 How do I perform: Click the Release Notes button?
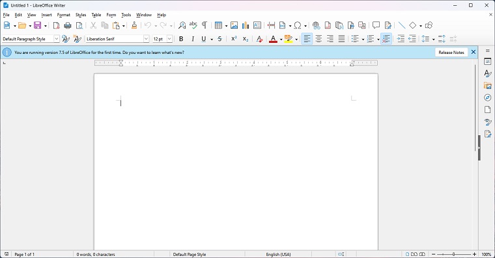click(x=451, y=52)
